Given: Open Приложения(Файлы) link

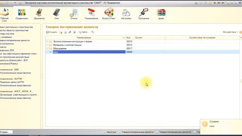Looking at the screenshot, I should pyautogui.click(x=9, y=64).
